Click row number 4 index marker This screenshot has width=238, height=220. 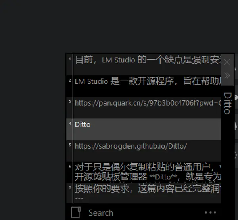70,124
